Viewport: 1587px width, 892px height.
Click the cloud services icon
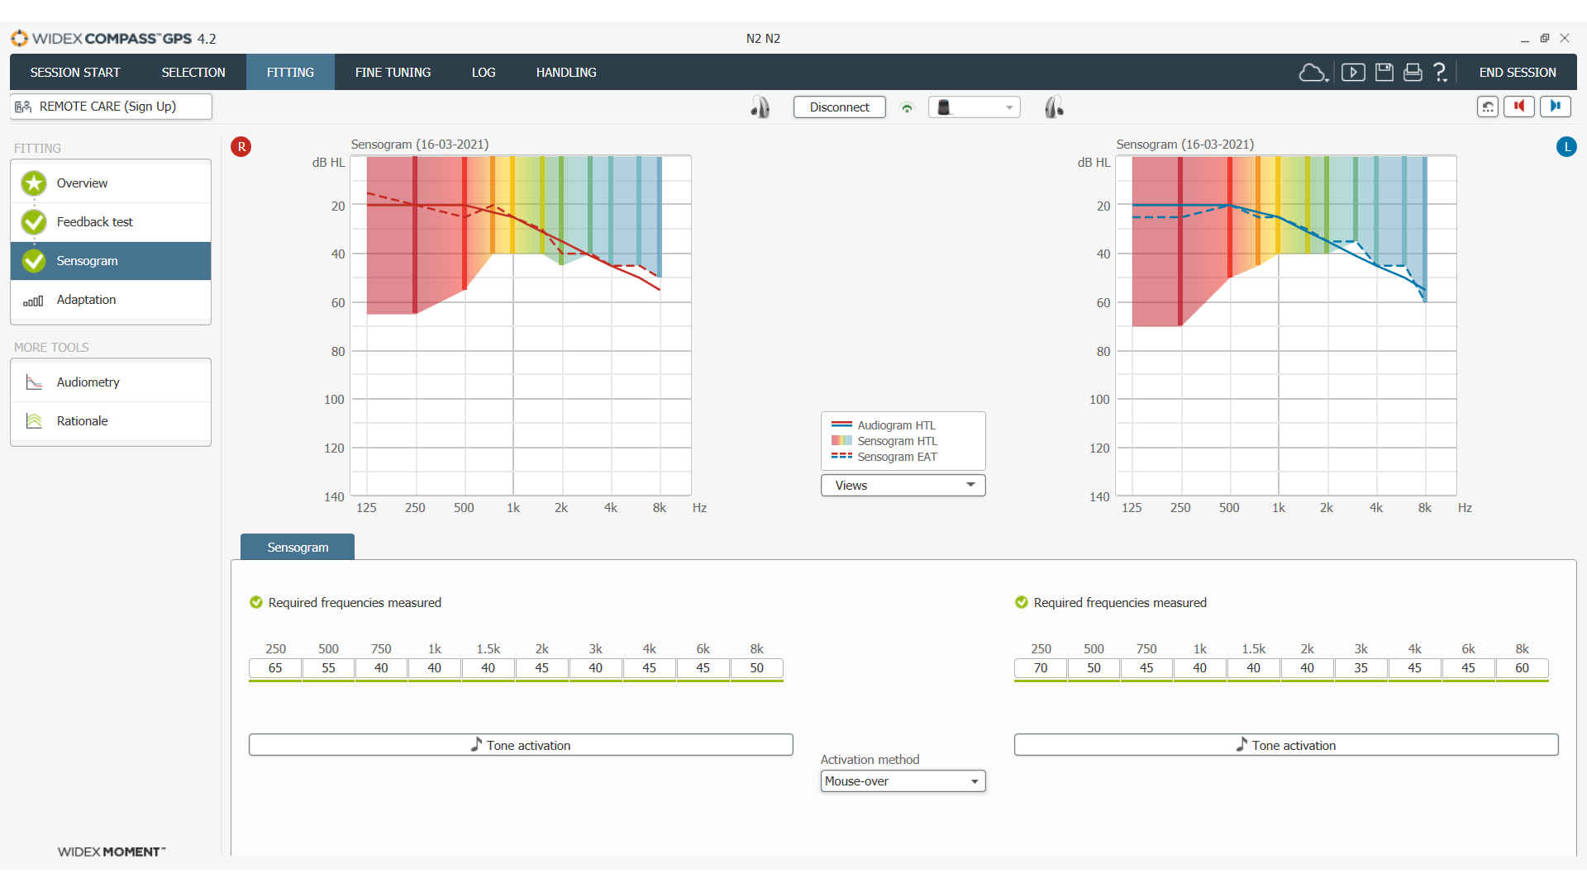tap(1313, 73)
